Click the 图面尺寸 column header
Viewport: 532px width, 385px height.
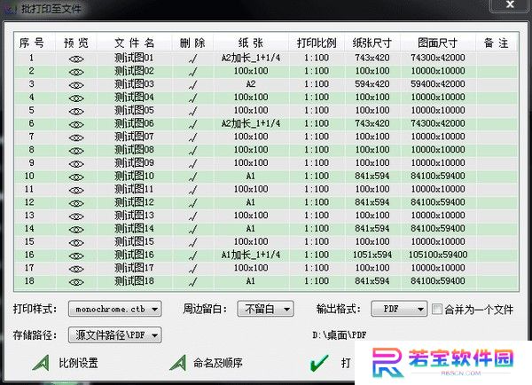pyautogui.click(x=438, y=43)
